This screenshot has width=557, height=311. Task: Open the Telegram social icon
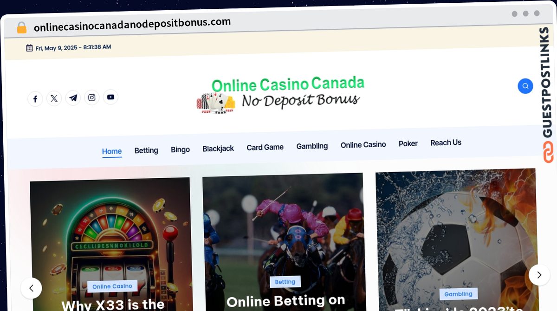pyautogui.click(x=73, y=98)
